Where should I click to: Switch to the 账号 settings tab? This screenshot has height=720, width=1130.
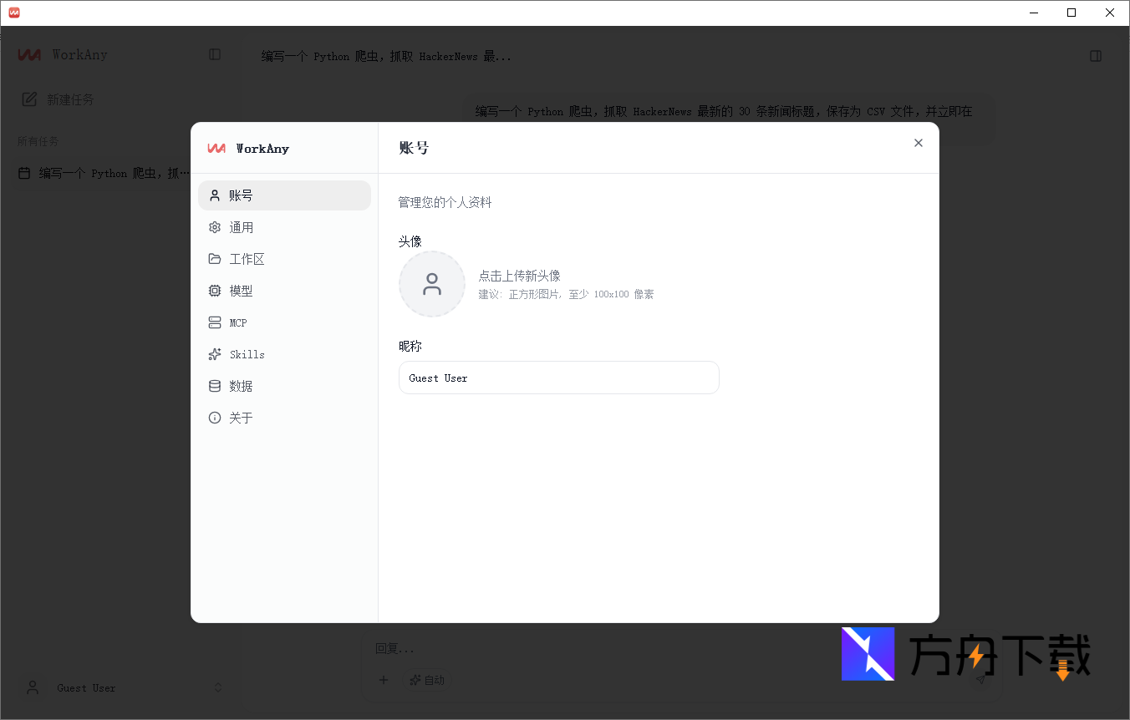pos(240,195)
